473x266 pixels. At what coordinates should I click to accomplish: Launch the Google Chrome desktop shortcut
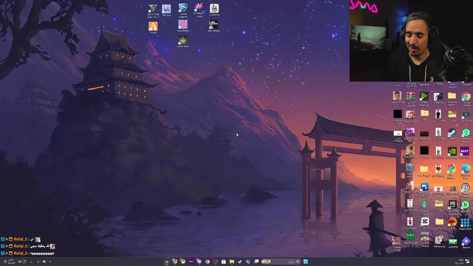[466, 99]
